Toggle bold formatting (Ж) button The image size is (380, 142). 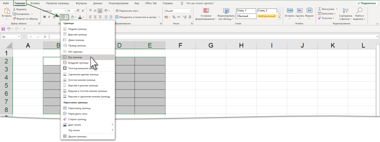point(44,17)
